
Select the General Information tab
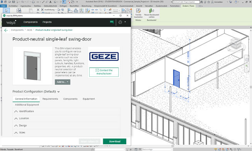pos(26,99)
